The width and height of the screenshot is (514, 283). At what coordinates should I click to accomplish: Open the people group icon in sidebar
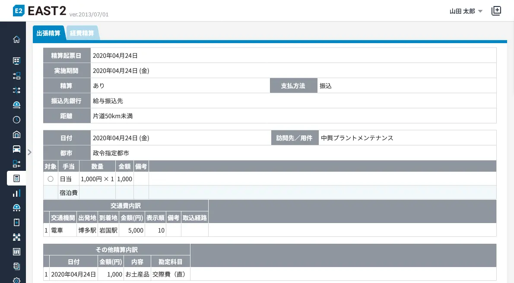[16, 237]
